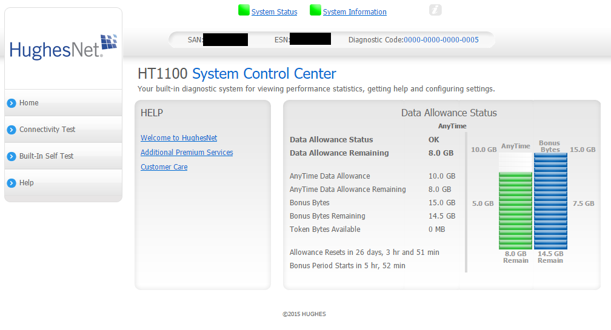Click the Data Allowance Status panel heading
This screenshot has width=611, height=330.
449,113
